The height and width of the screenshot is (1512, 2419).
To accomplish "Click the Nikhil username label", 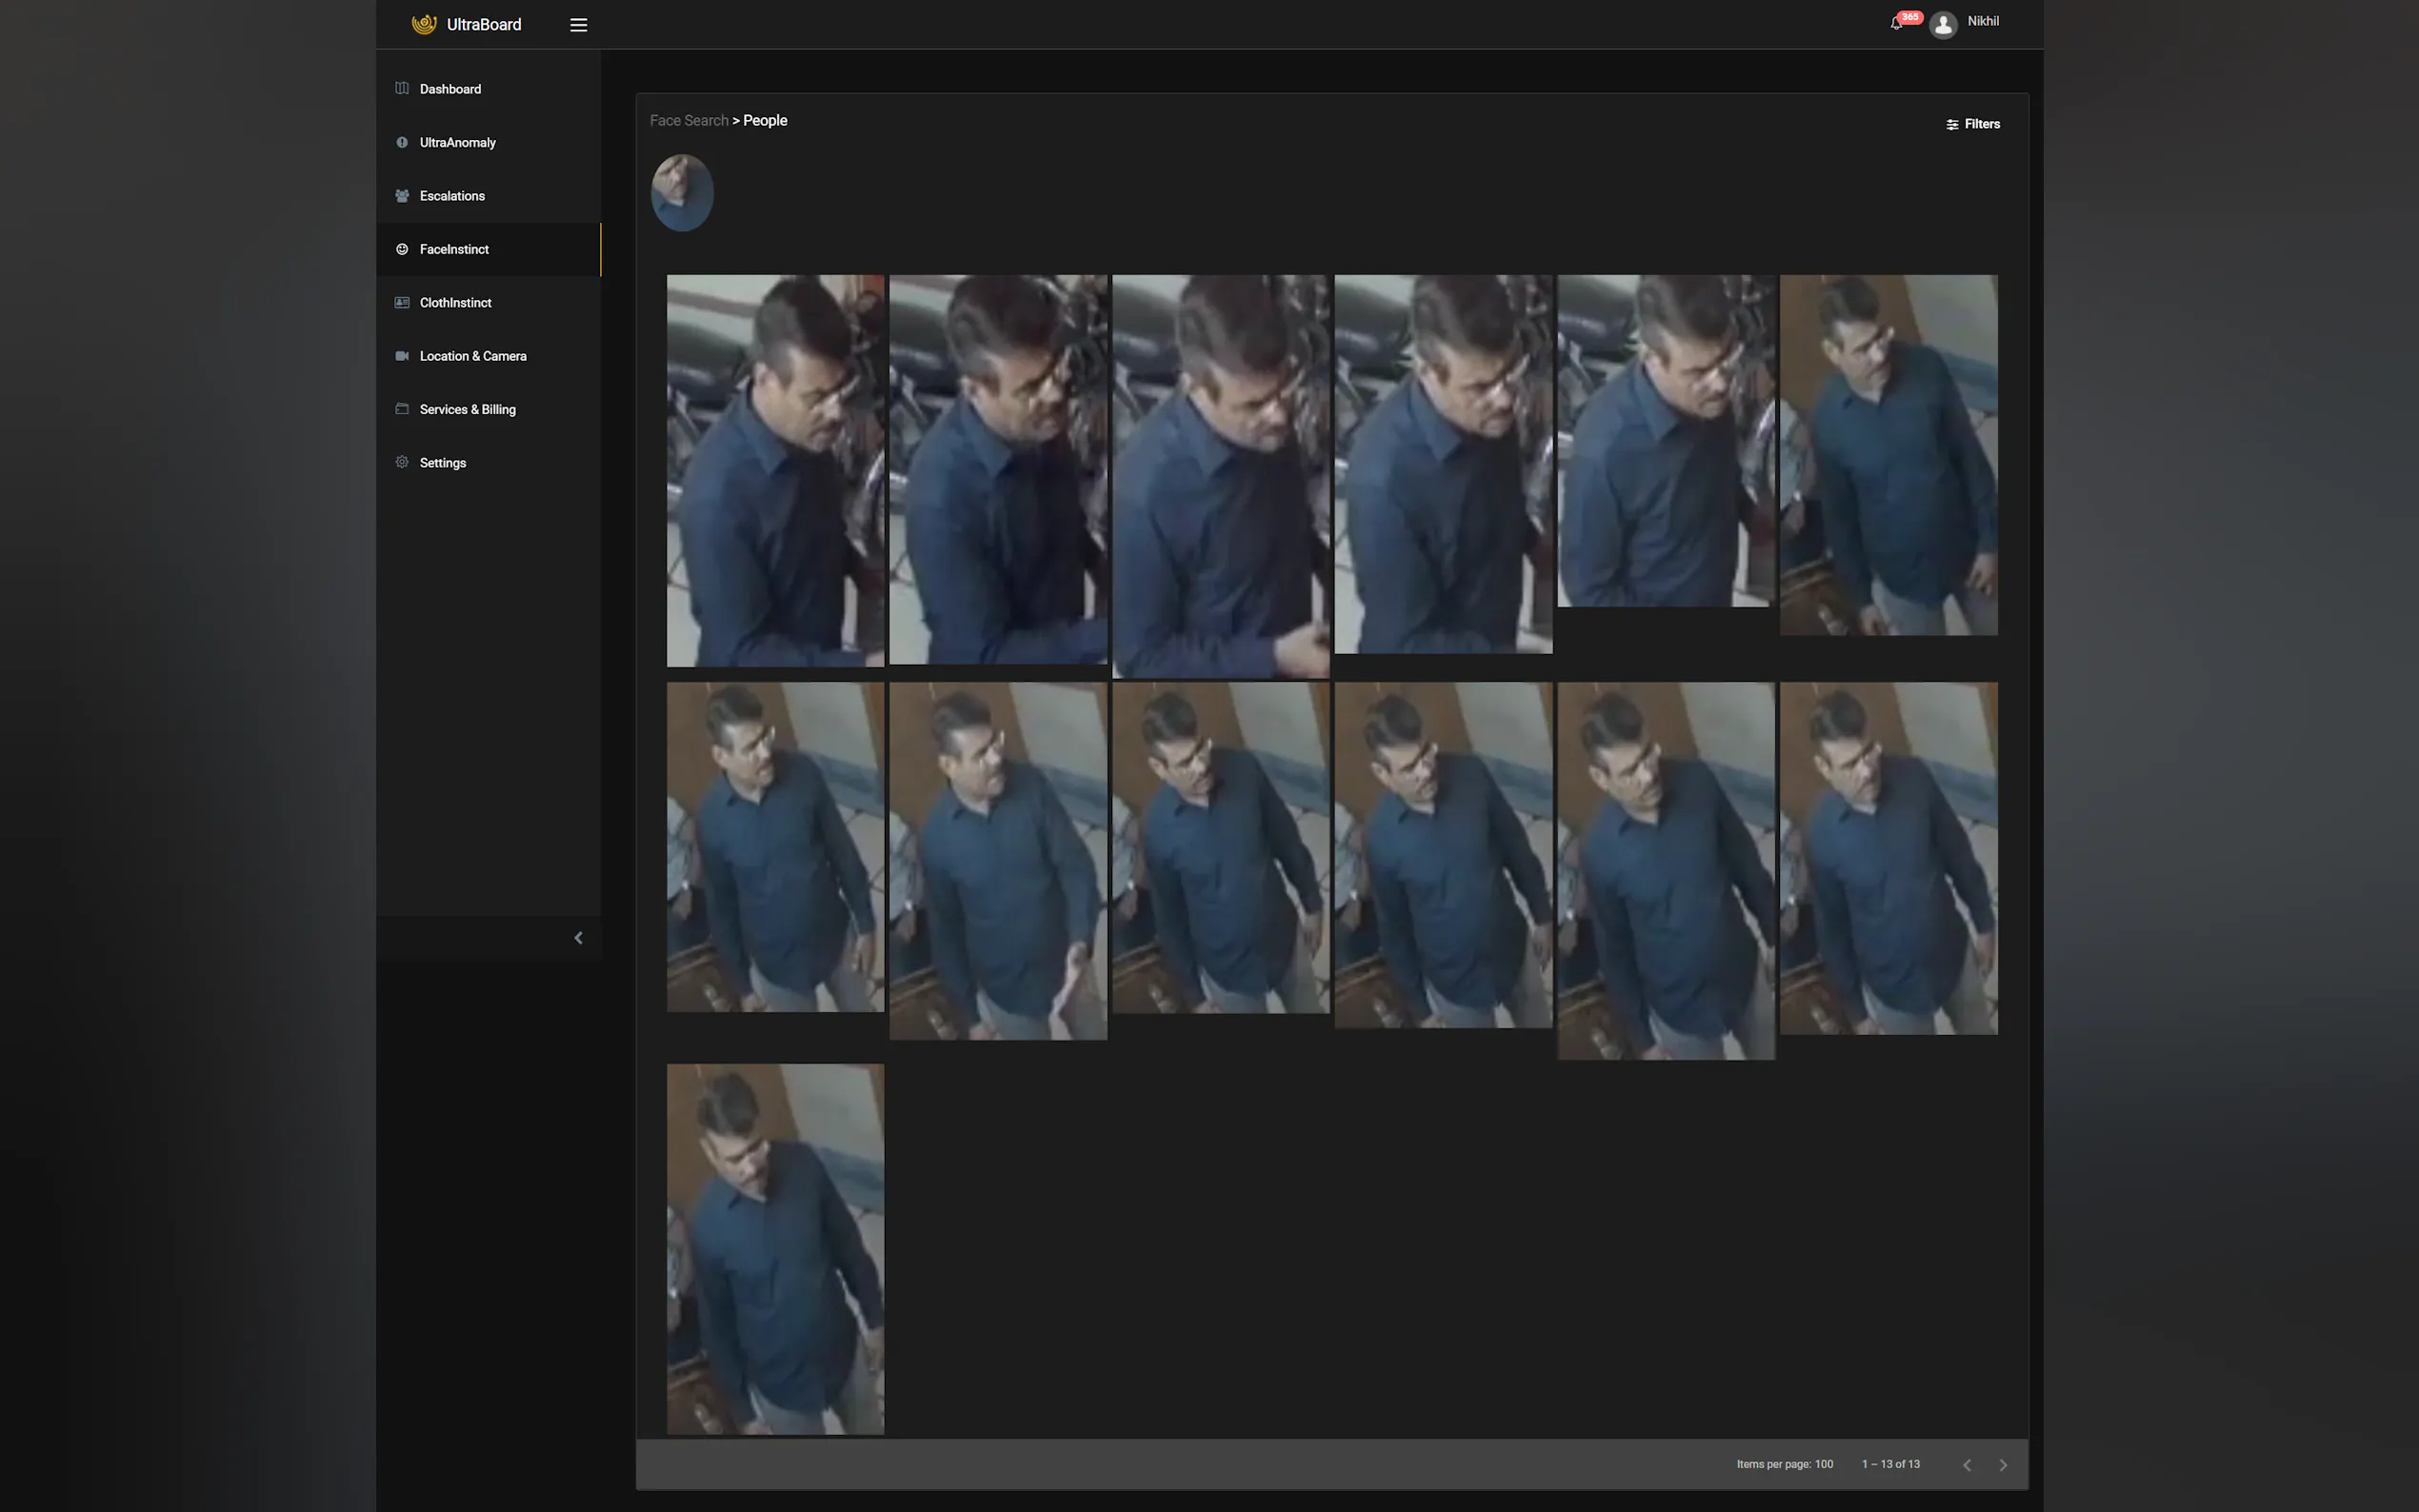I will (x=1983, y=21).
